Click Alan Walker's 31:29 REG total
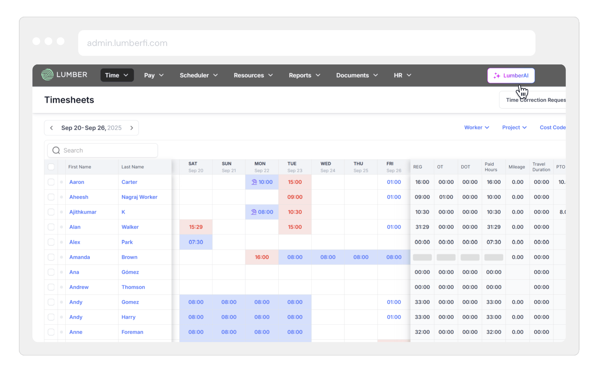 tap(422, 227)
